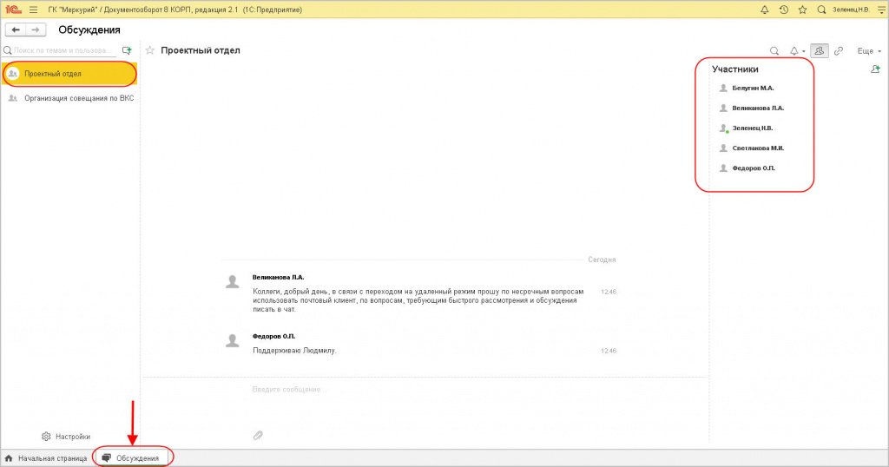
Task: Add a participant to the discussion
Action: [x=875, y=69]
